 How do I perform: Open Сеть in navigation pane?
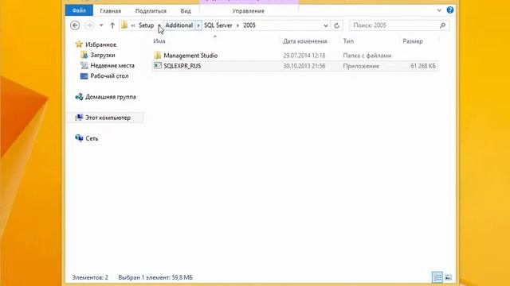[x=92, y=138]
